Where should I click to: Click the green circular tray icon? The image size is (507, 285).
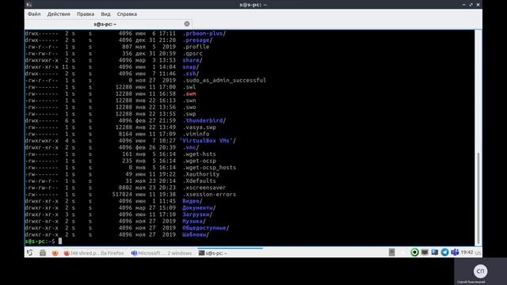[414, 253]
